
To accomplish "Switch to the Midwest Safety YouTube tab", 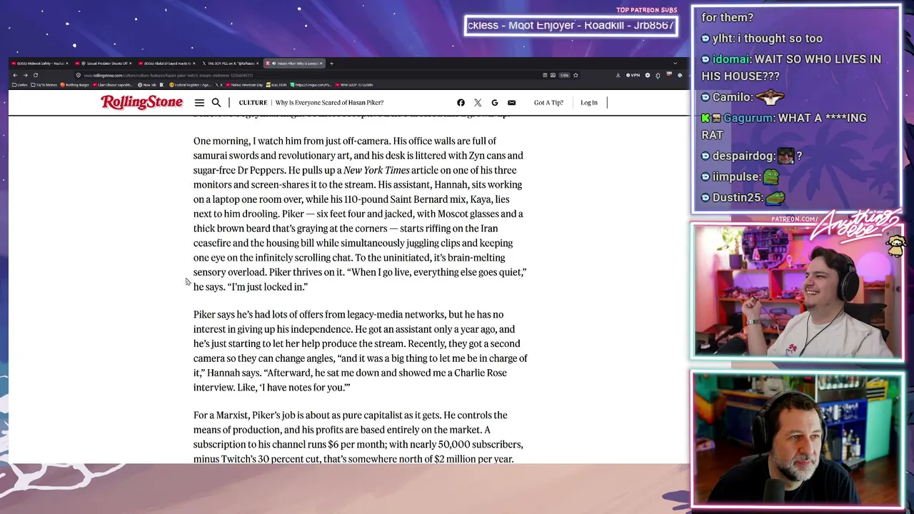I will tap(40, 64).
